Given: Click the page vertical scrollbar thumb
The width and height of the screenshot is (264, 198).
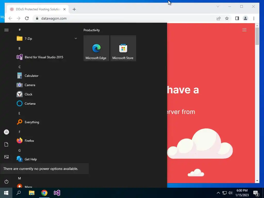Looking at the screenshot, I should [257, 36].
